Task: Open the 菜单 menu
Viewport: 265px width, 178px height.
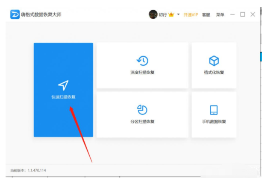Action: pos(220,15)
